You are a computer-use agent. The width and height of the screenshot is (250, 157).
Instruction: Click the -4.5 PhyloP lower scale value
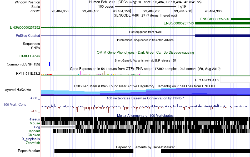tap(34, 111)
